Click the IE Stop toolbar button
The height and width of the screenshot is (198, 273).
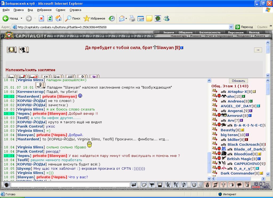pyautogui.click(x=41, y=18)
